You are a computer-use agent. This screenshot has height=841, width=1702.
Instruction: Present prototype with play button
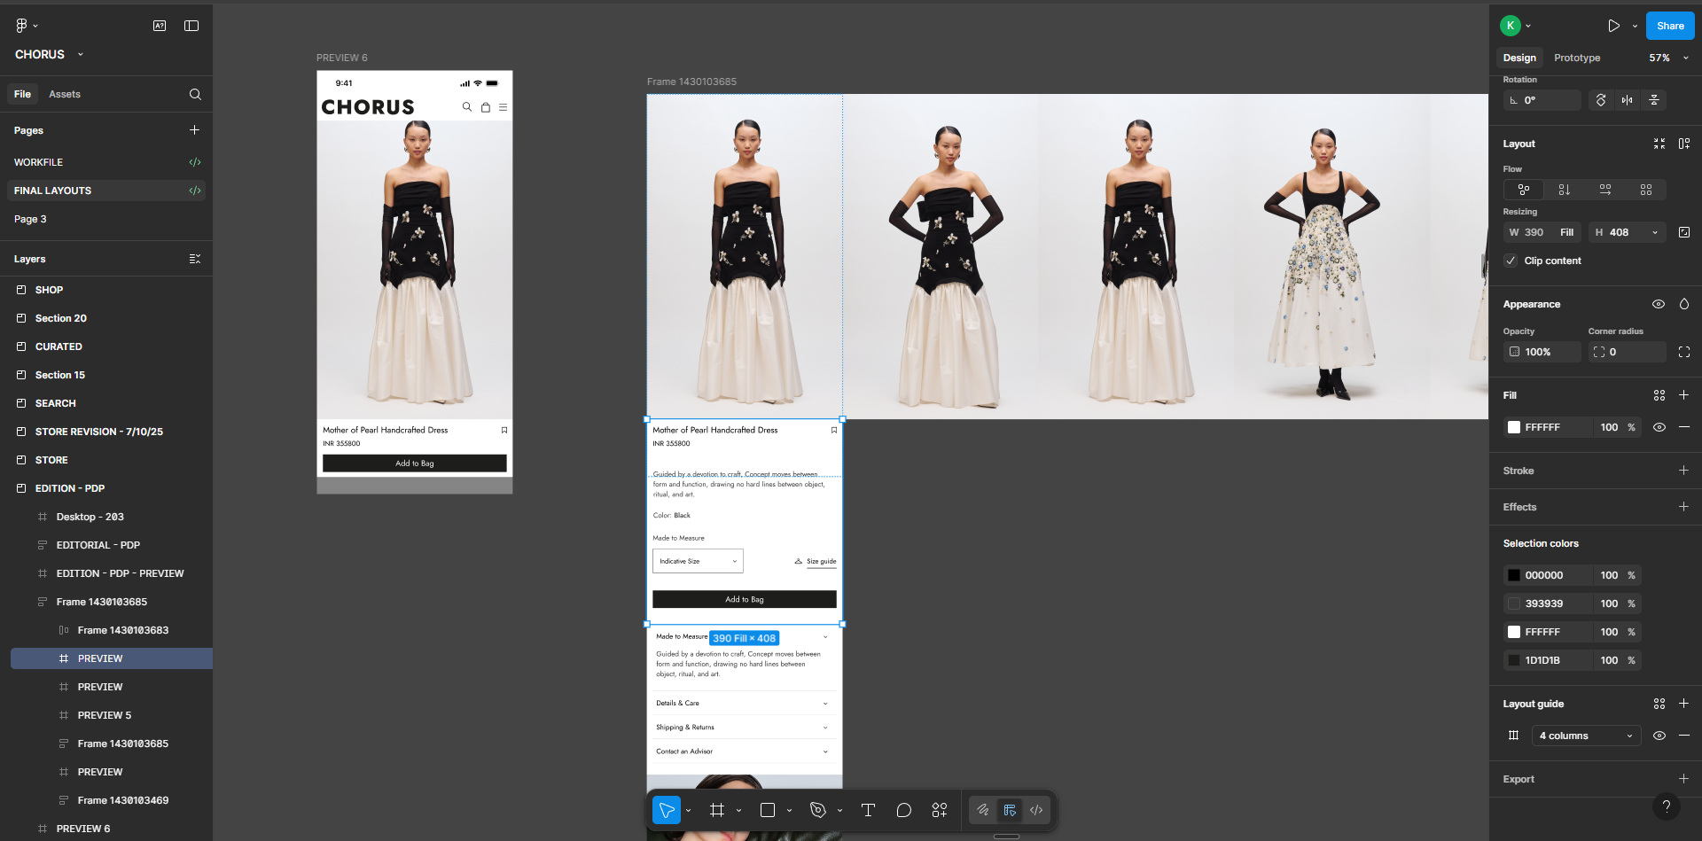pos(1613,26)
